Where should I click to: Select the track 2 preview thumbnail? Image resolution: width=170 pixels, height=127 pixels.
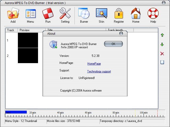[x=28, y=56]
